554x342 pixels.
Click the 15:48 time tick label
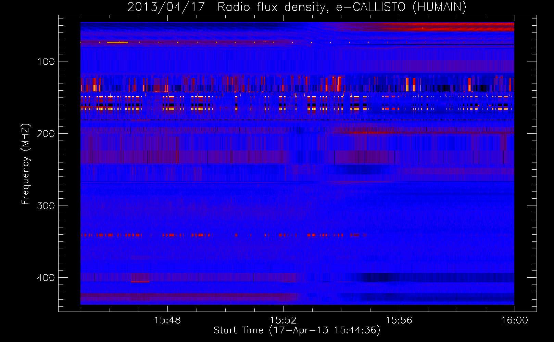click(x=167, y=320)
